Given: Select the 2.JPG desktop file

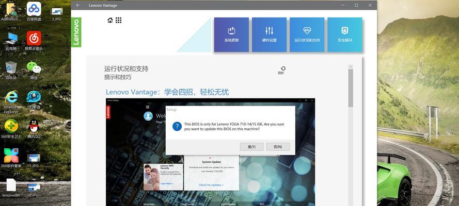Looking at the screenshot, I should 34,190.
